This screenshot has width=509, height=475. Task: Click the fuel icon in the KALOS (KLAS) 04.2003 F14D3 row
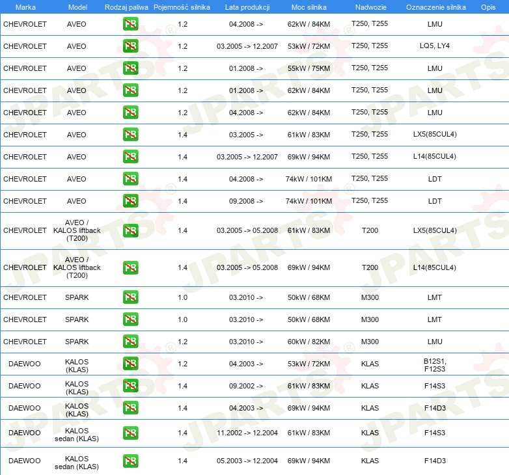tap(130, 408)
